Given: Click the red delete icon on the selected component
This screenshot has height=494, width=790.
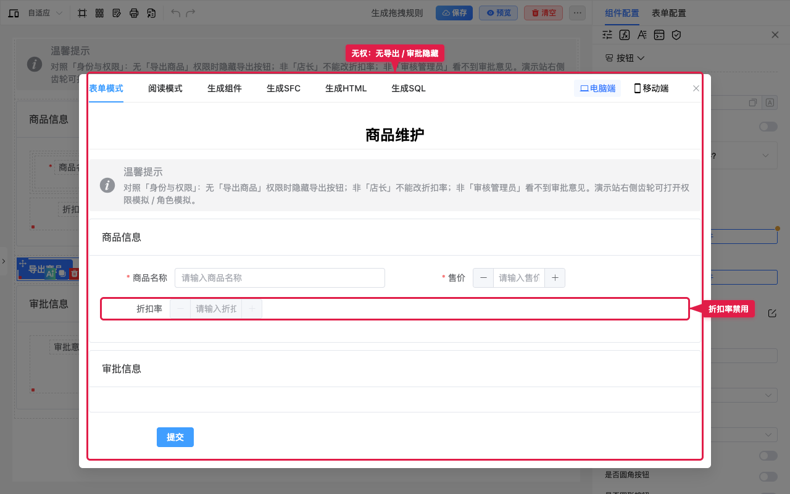Looking at the screenshot, I should (74, 274).
